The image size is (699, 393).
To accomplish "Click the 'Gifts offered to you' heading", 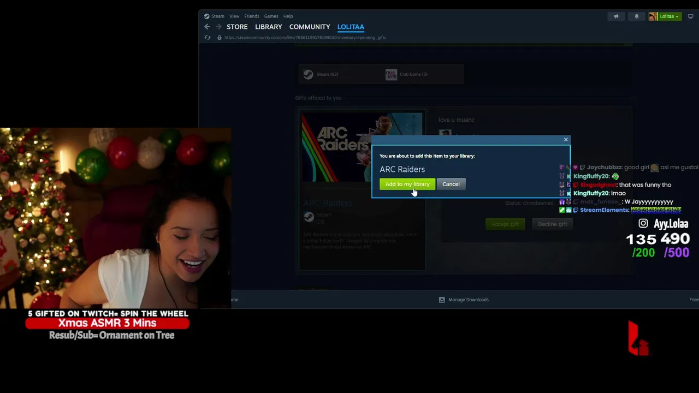I will (318, 98).
